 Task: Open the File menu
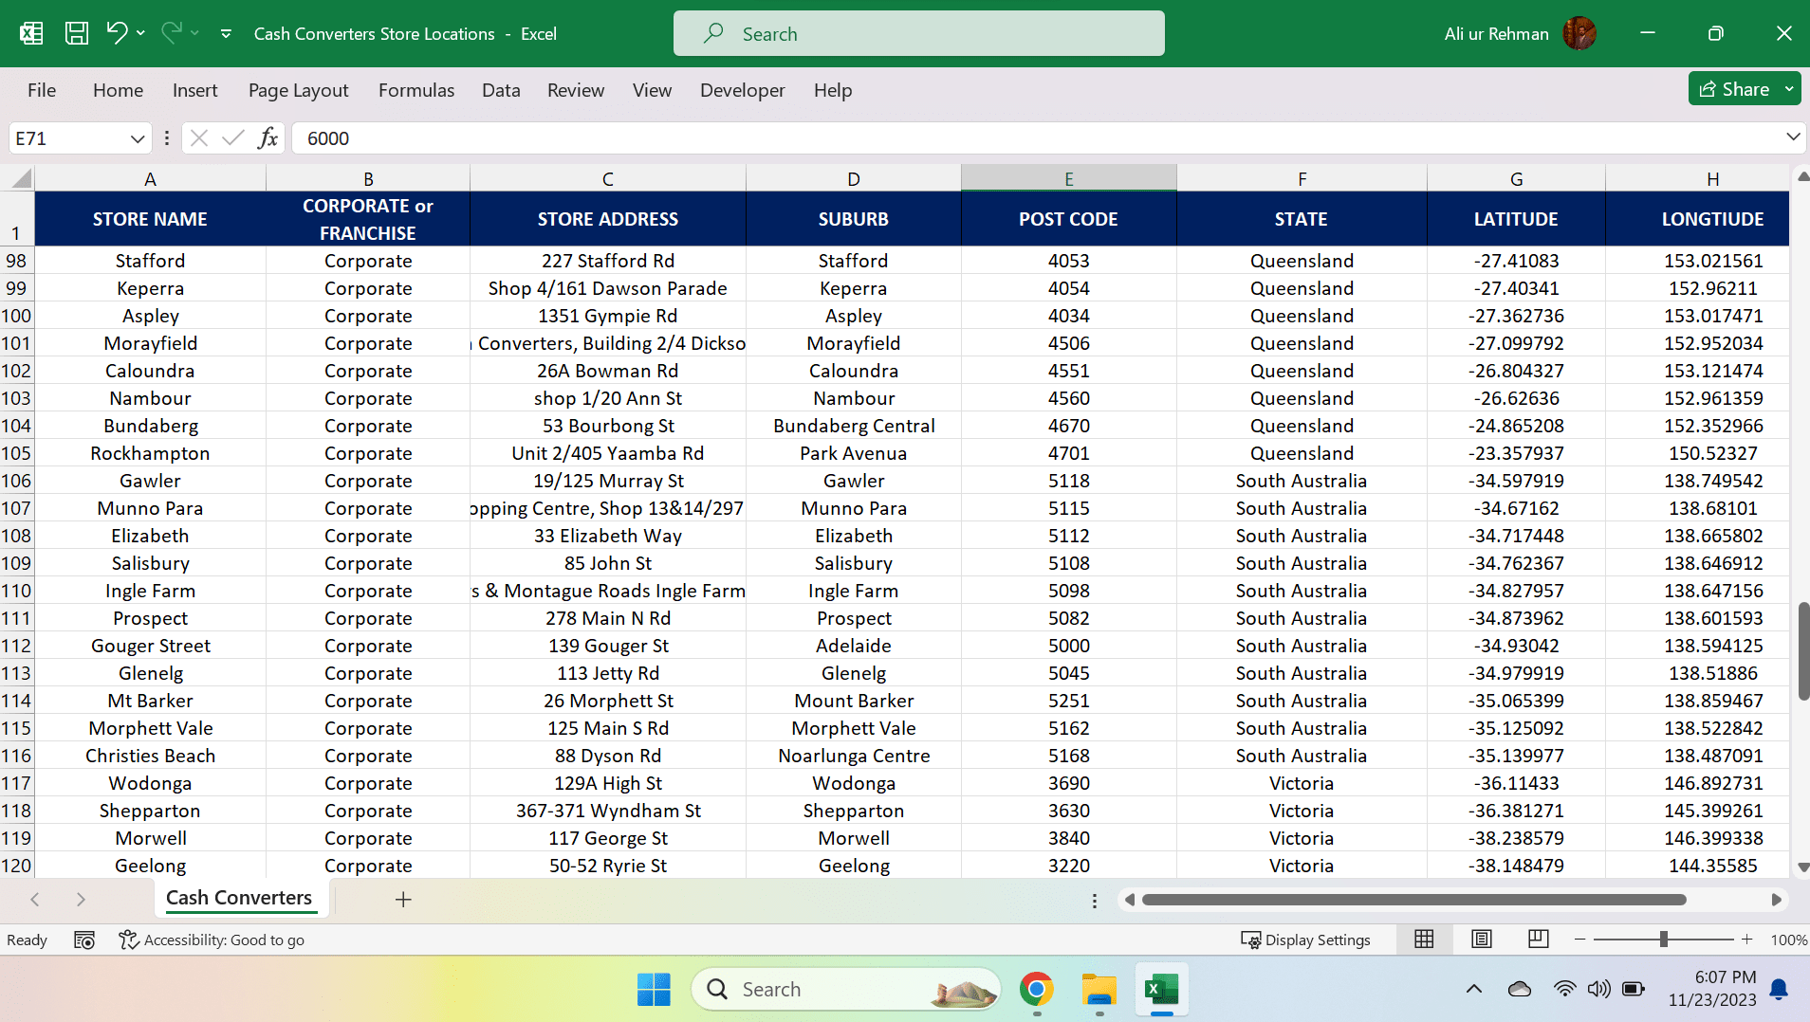pos(42,90)
